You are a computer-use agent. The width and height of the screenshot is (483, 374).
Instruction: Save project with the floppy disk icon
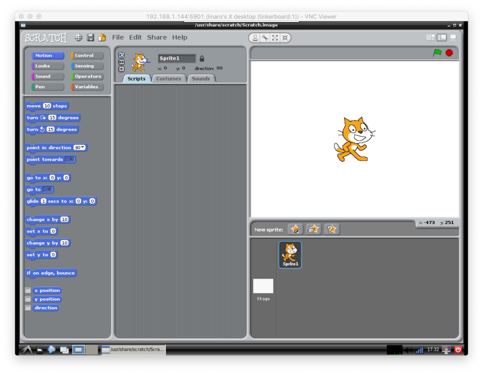point(91,37)
